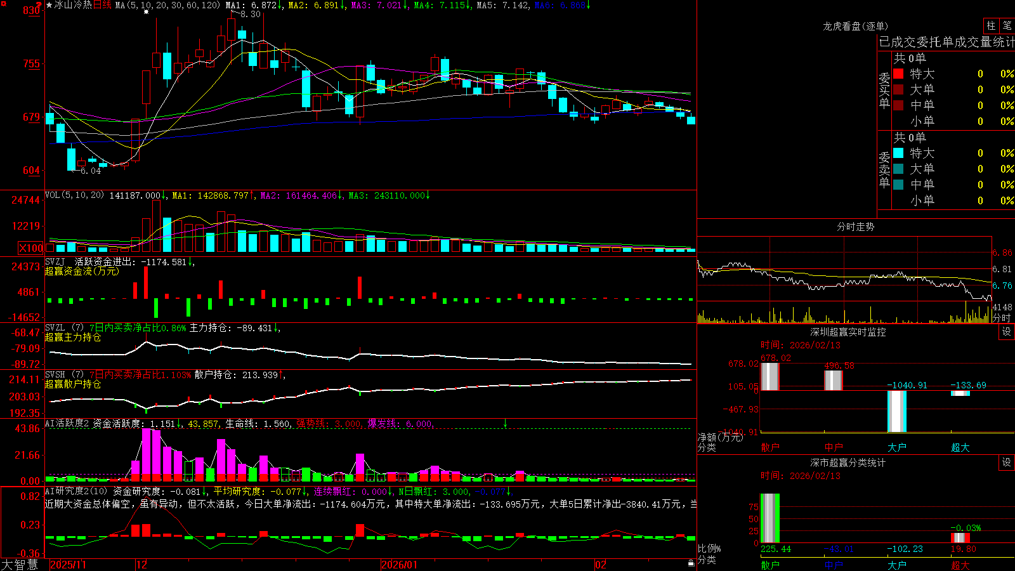The image size is (1015, 571).
Task: Toggle 柱 bar display mode
Action: [x=991, y=26]
